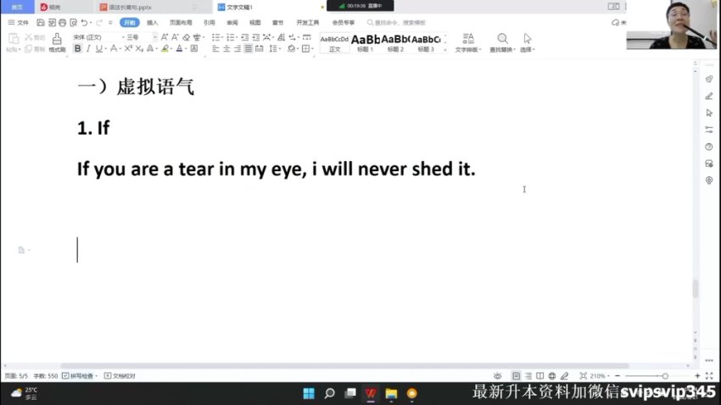Switch to the 插入 ribbon tab
This screenshot has height=405, width=721.
pyautogui.click(x=152, y=23)
